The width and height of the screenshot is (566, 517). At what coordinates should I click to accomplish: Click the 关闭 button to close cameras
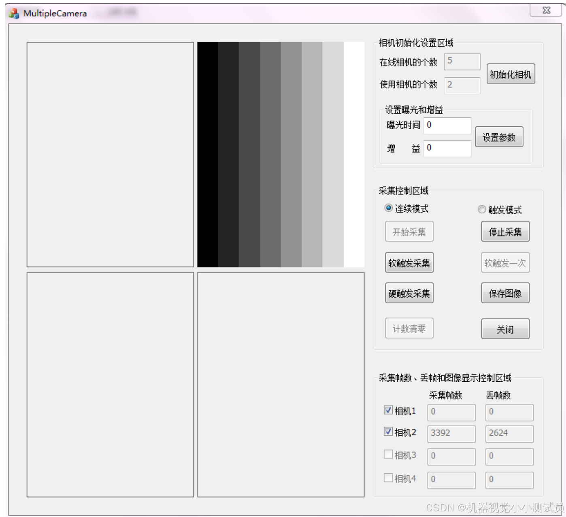(x=505, y=329)
